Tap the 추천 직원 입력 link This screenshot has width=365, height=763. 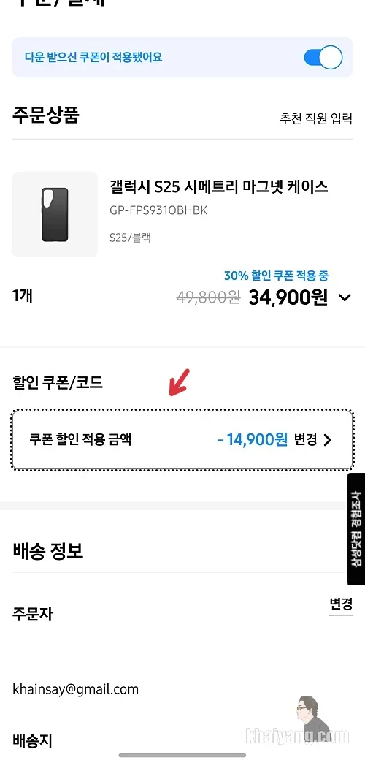(x=316, y=118)
